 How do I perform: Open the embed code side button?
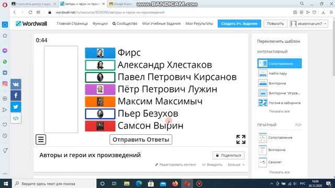(x=16, y=118)
